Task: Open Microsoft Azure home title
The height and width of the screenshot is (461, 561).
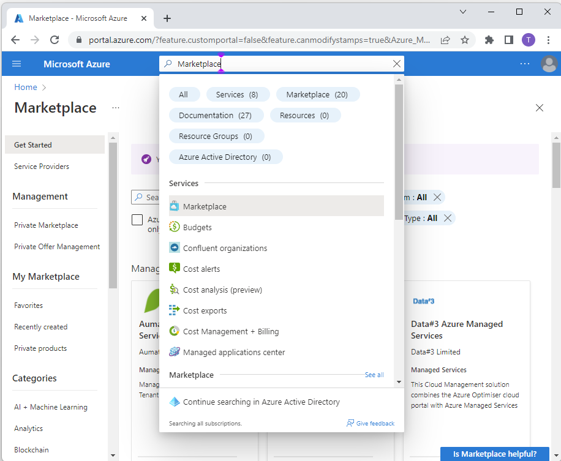Action: [x=77, y=64]
